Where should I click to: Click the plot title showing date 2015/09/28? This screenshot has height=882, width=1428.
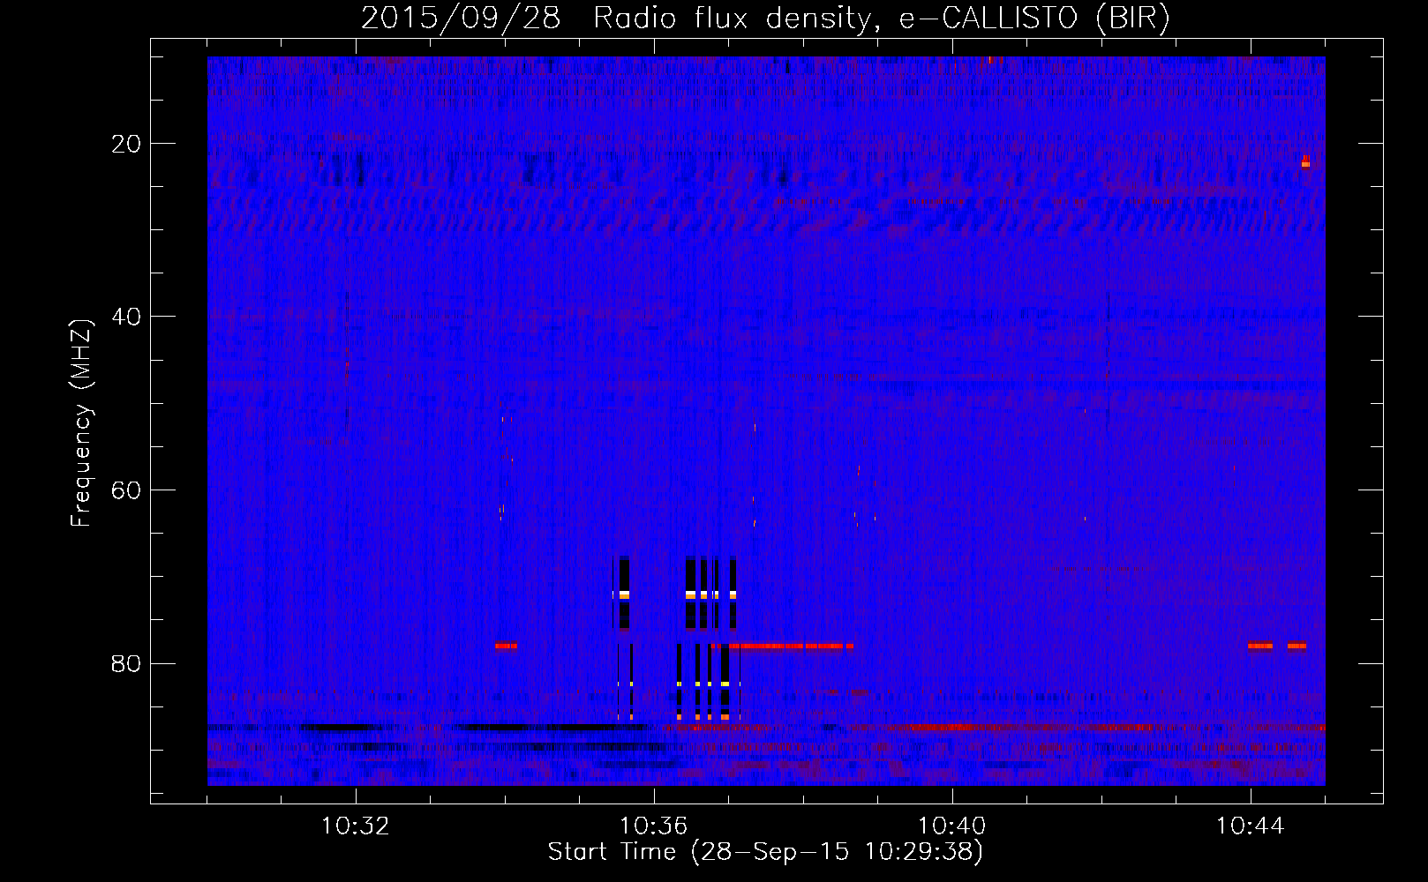(x=765, y=19)
